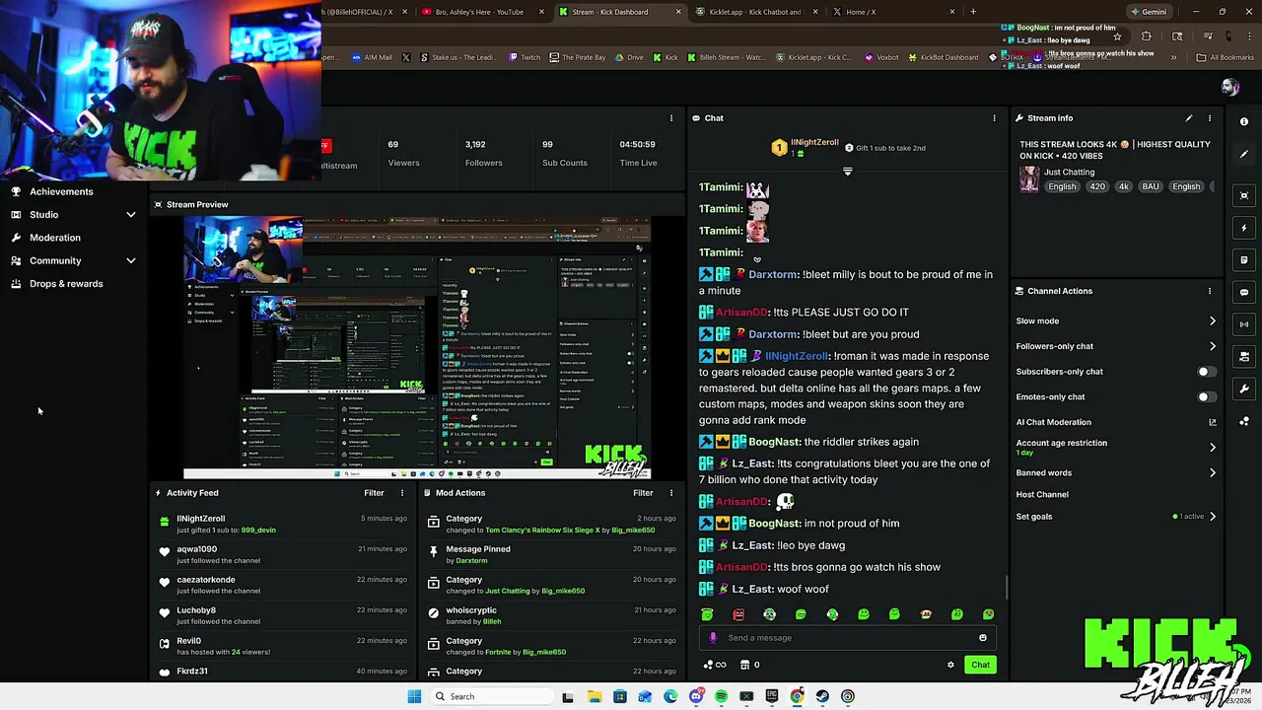Open AI Chat Moderation external link icon
This screenshot has height=710, width=1262.
1213,422
